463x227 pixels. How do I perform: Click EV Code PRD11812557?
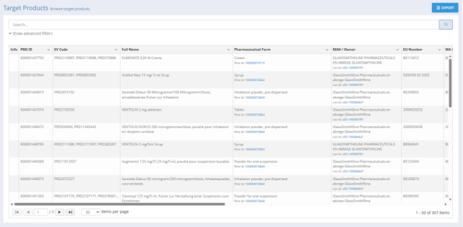tap(65, 162)
